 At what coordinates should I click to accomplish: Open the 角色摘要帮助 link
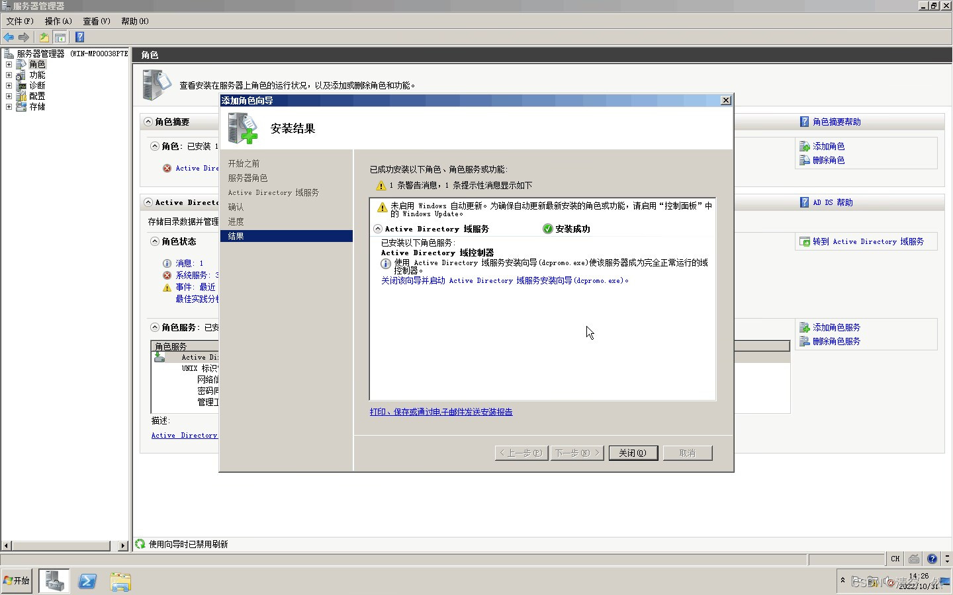point(837,122)
